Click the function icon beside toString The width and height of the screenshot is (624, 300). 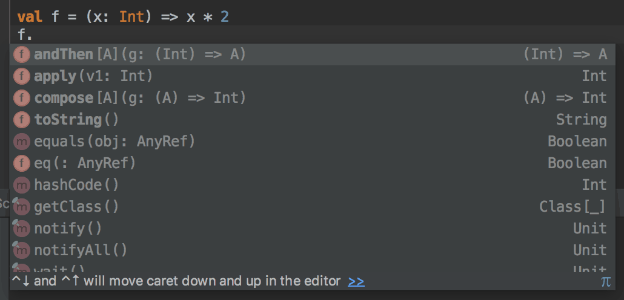(x=22, y=120)
